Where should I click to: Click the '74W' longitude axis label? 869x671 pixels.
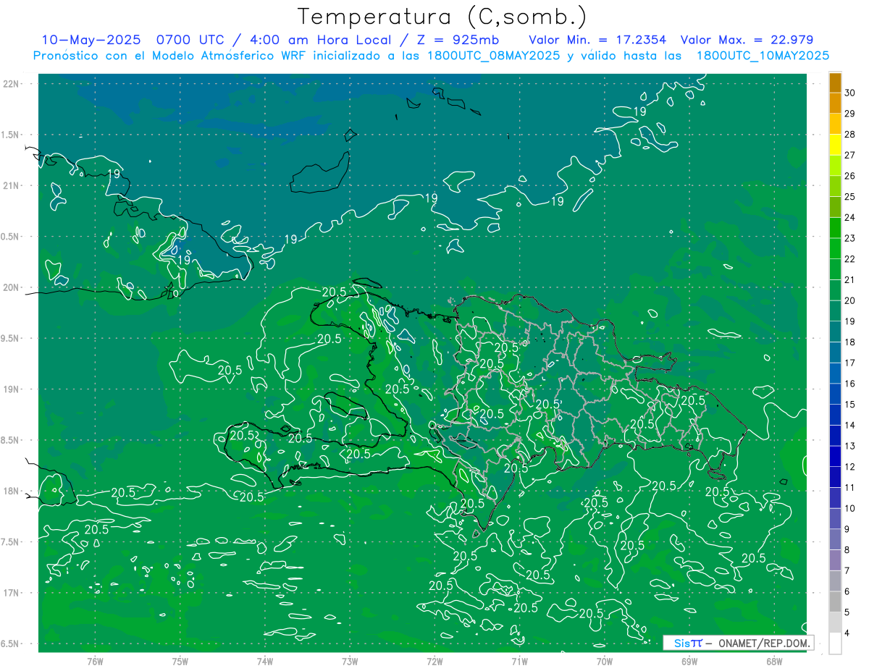click(265, 662)
